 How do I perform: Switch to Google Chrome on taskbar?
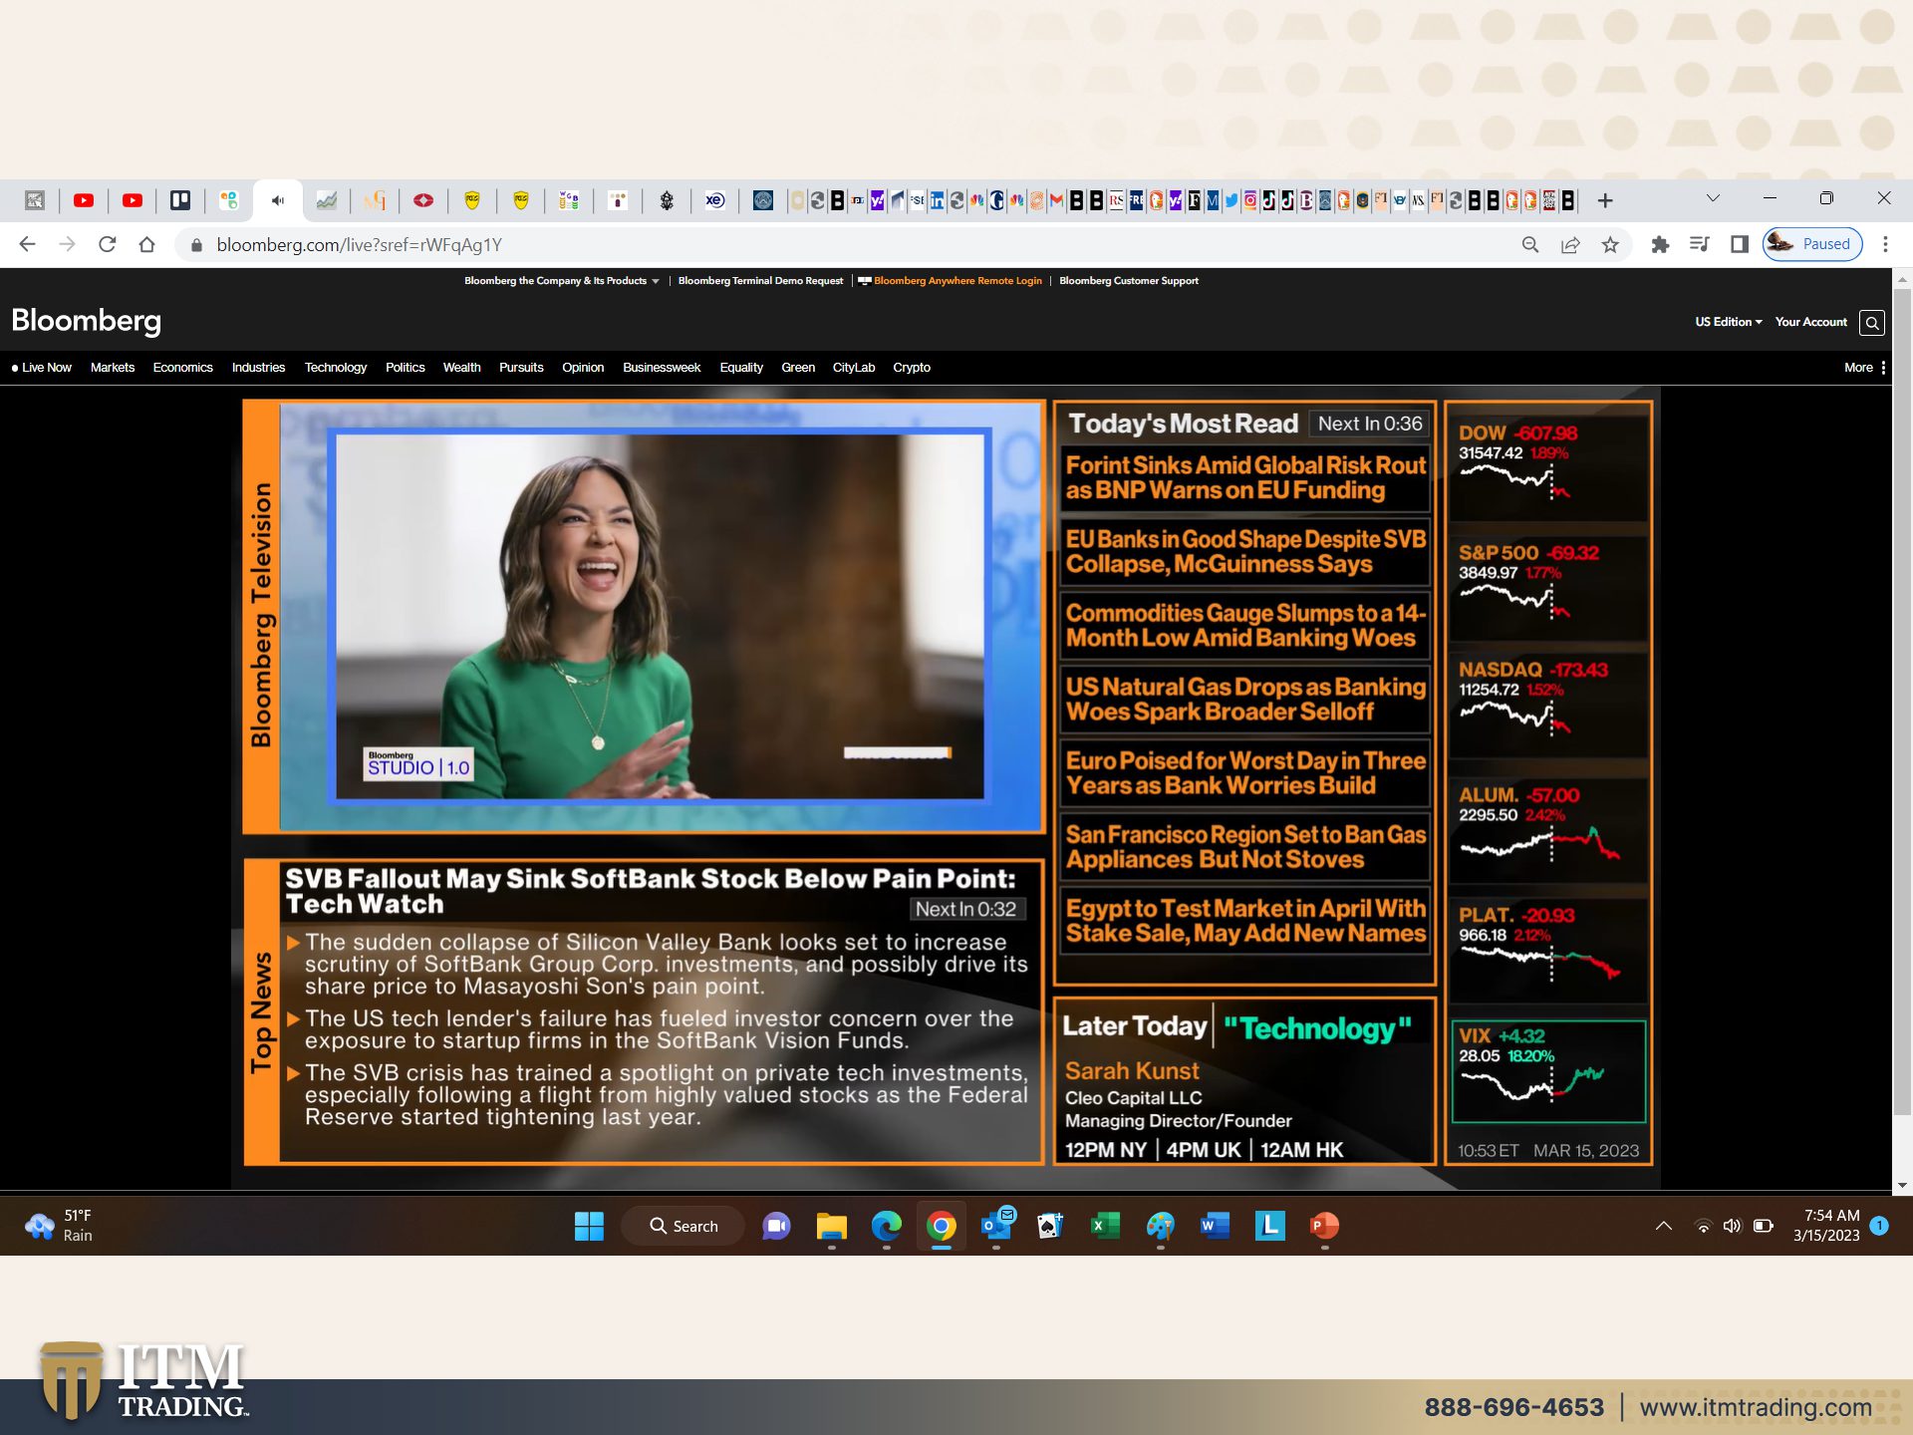pos(941,1226)
